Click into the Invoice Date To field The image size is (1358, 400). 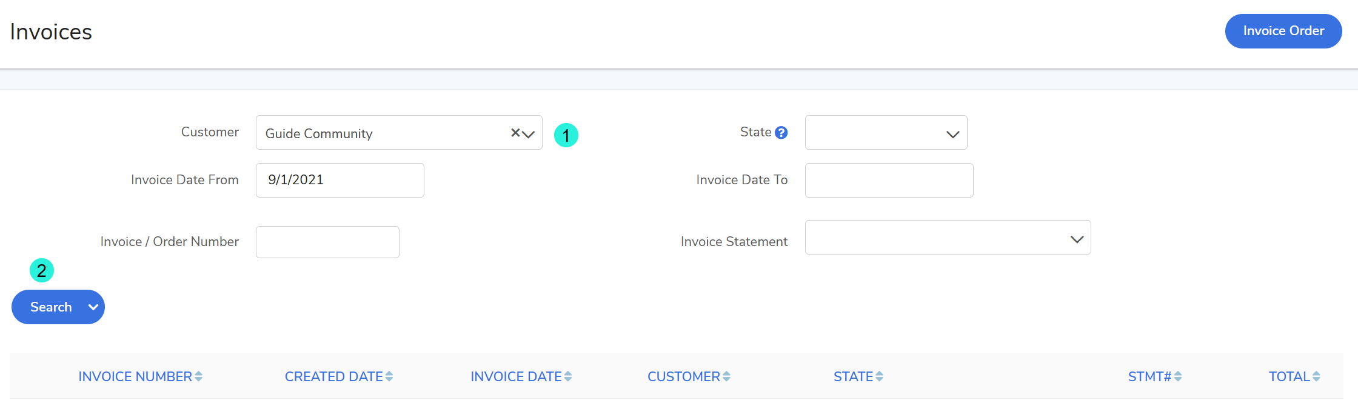click(x=889, y=180)
